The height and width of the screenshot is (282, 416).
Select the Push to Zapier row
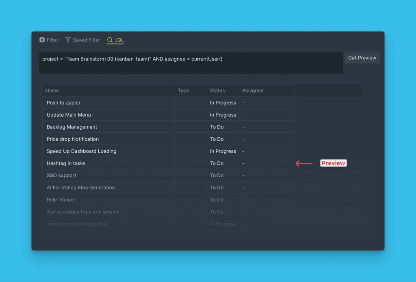[64, 103]
